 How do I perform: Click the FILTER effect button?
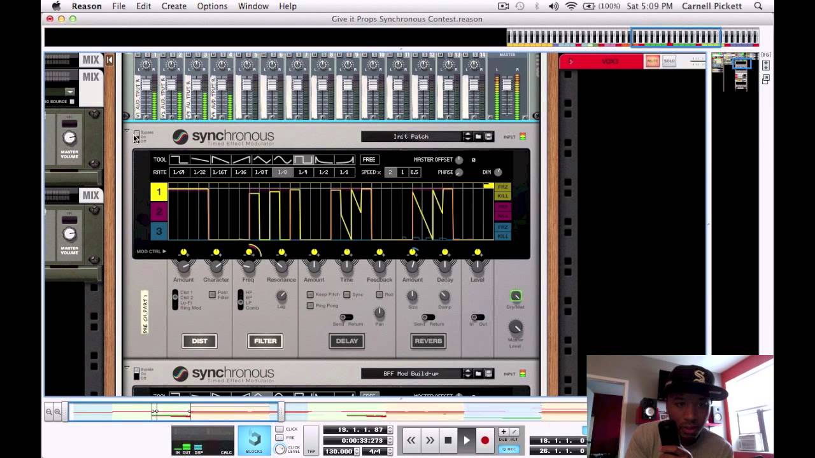coord(266,341)
